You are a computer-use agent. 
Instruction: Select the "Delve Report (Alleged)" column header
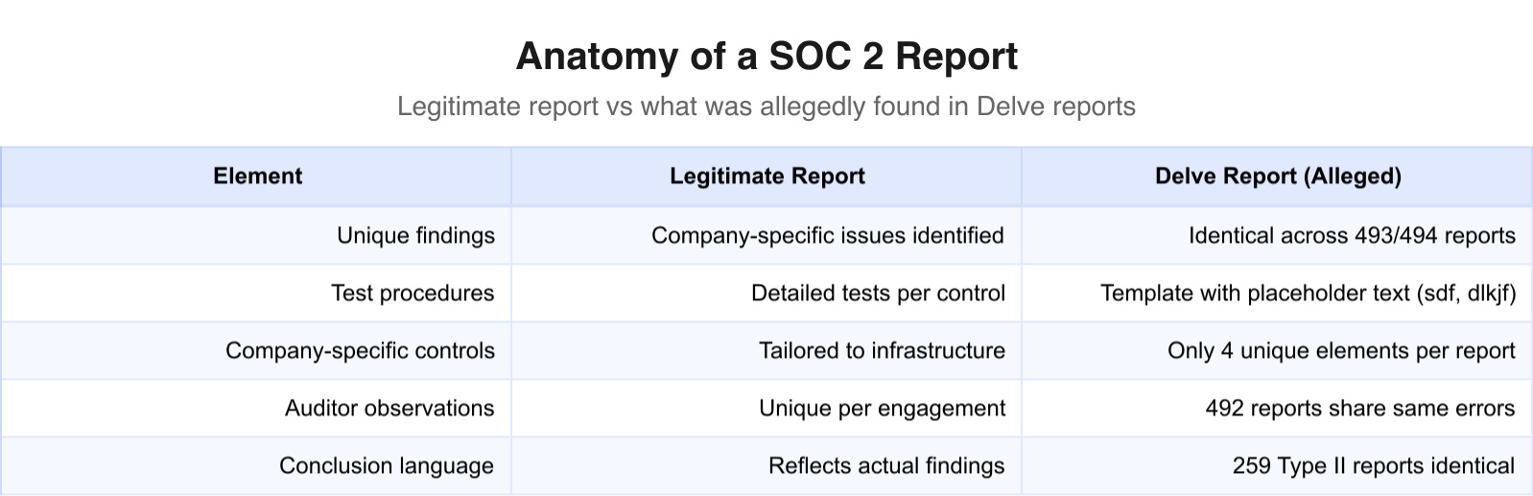(1278, 177)
